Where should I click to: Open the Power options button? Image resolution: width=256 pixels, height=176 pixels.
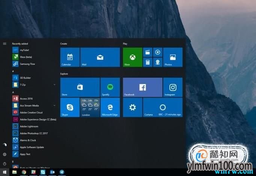point(5,164)
